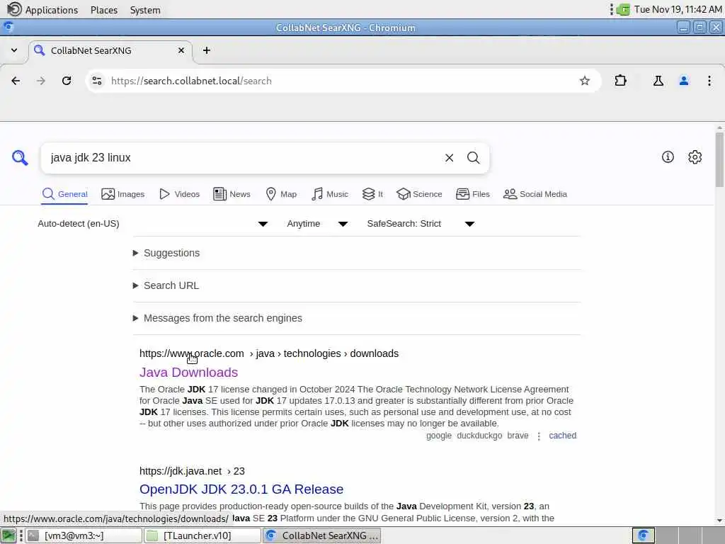
Task: Switch to the Map category
Action: click(x=281, y=194)
